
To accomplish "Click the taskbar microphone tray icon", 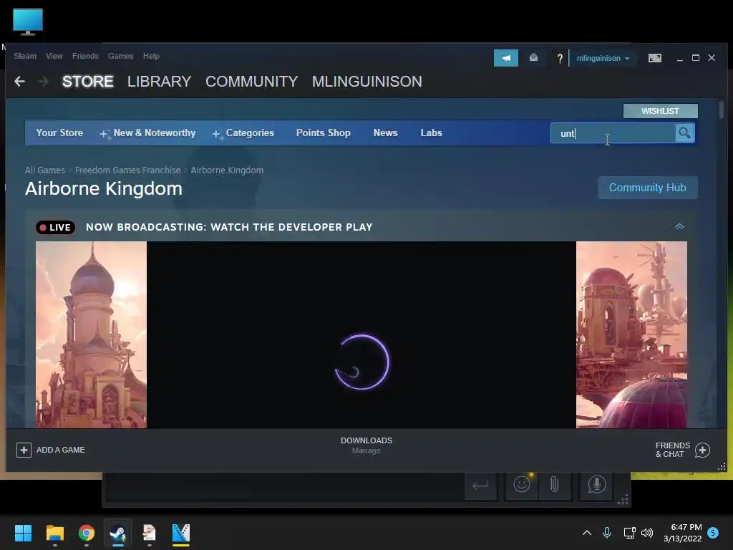I will (x=607, y=532).
